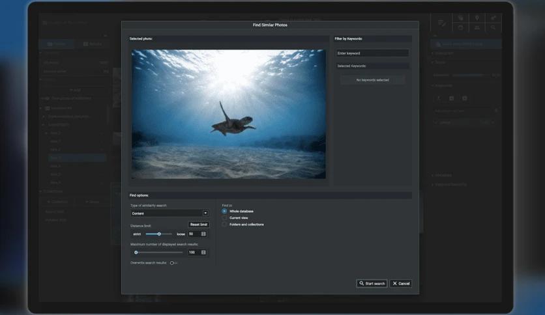Click the Reset limit button

pyautogui.click(x=198, y=225)
